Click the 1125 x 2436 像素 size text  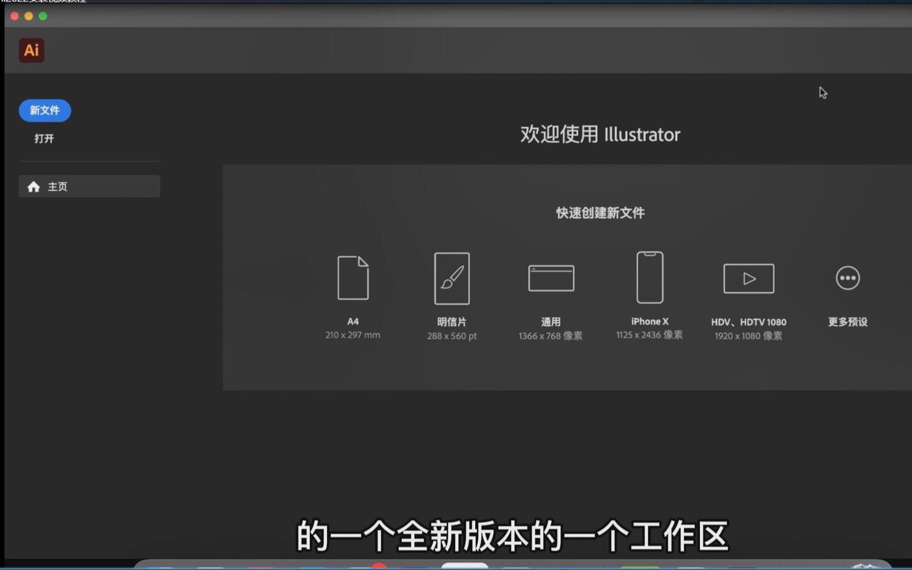(x=650, y=335)
